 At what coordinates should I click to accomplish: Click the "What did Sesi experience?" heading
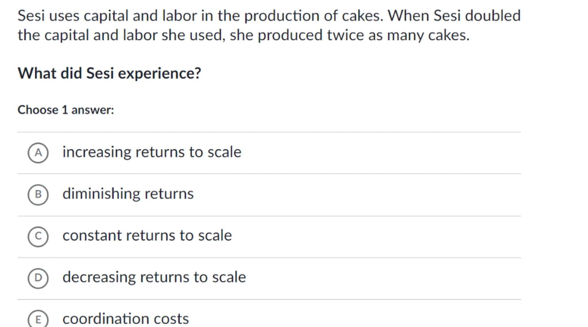[109, 73]
